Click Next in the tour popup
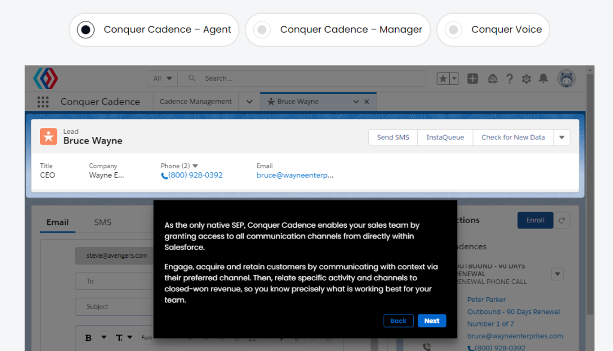 [432, 321]
